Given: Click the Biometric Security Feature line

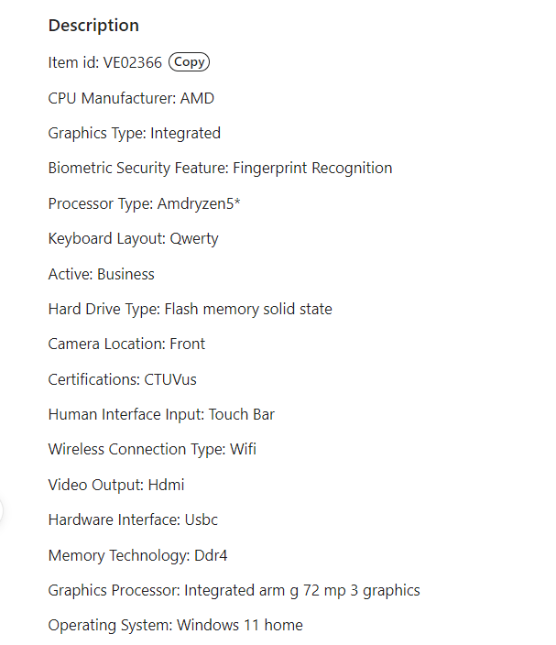Looking at the screenshot, I should coord(220,168).
